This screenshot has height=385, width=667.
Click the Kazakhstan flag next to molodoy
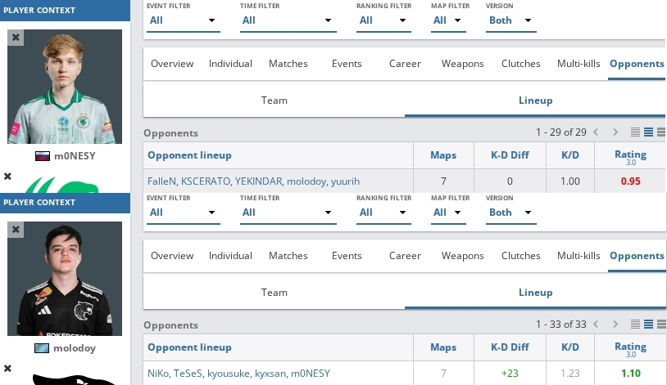(x=42, y=348)
